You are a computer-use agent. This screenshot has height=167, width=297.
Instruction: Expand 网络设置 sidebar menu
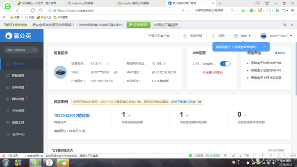tap(22, 99)
